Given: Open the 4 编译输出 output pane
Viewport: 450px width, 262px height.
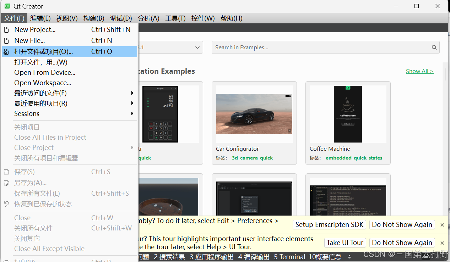Looking at the screenshot, I should pyautogui.click(x=254, y=257).
